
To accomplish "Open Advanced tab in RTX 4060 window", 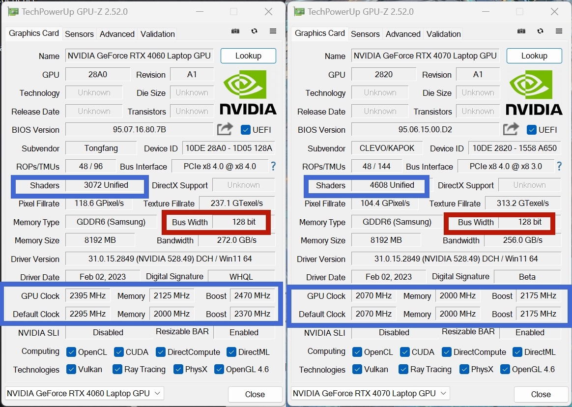I will pos(117,34).
